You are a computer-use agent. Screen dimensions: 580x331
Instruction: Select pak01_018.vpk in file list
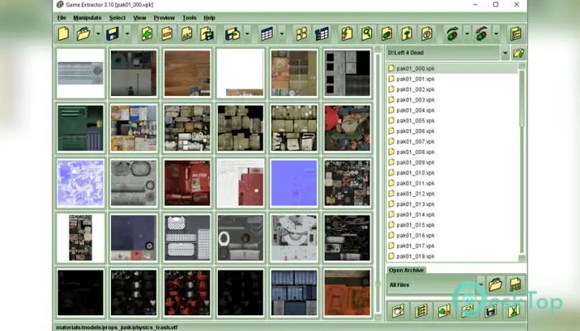(452, 256)
